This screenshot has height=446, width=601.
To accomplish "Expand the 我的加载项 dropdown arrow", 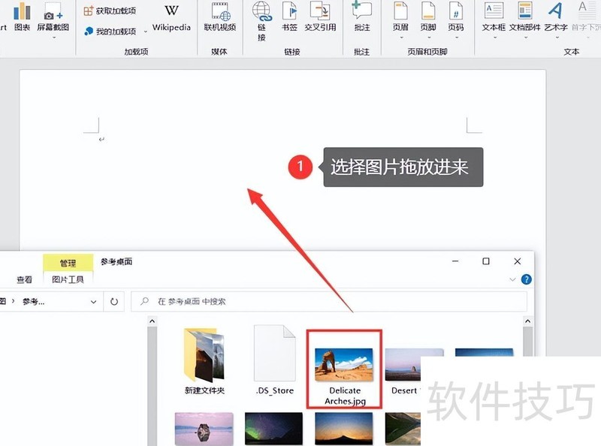I will [145, 32].
